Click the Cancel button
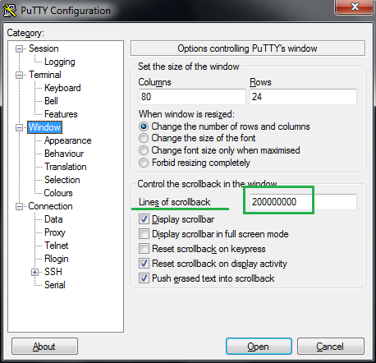 pos(330,347)
